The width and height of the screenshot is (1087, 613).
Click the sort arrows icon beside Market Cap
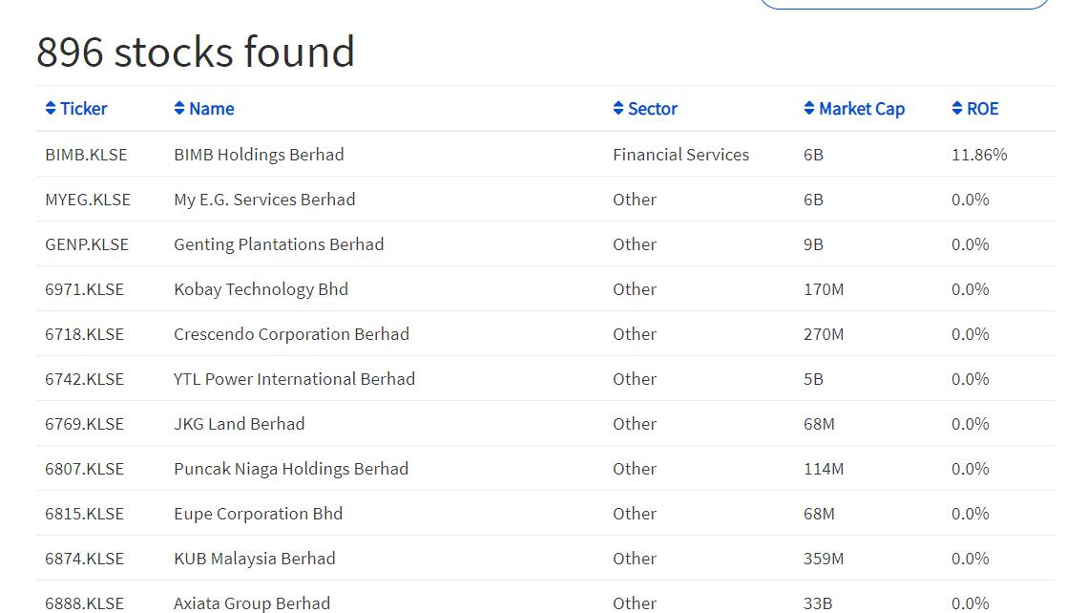pos(809,109)
